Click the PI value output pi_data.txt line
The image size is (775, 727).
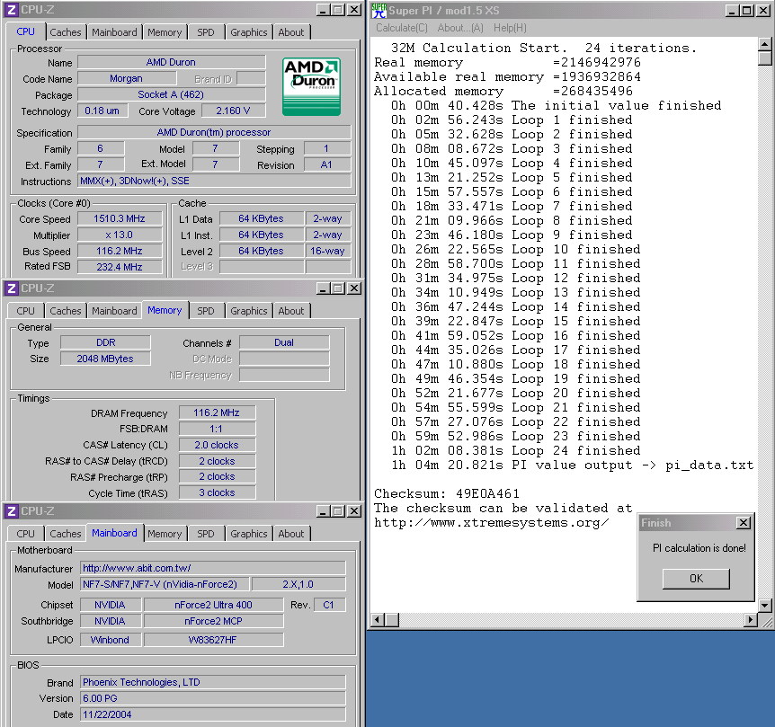tap(573, 465)
